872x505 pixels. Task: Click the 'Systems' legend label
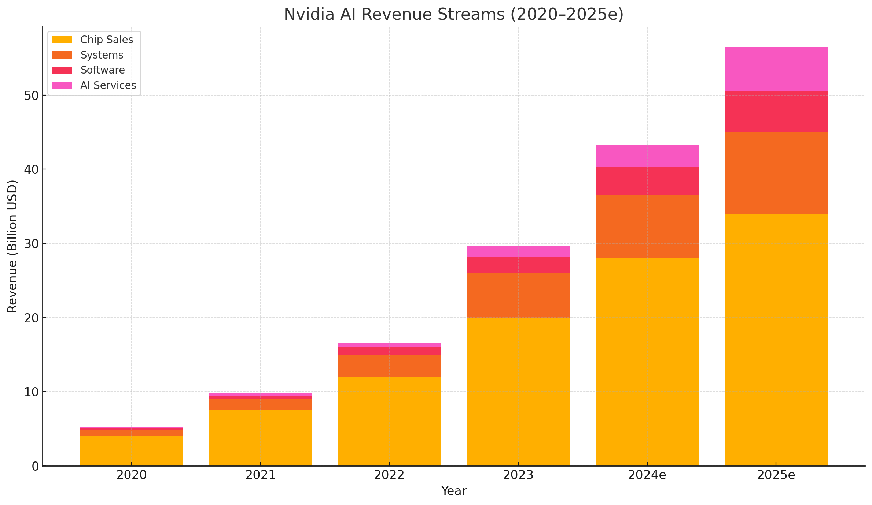[x=102, y=55]
